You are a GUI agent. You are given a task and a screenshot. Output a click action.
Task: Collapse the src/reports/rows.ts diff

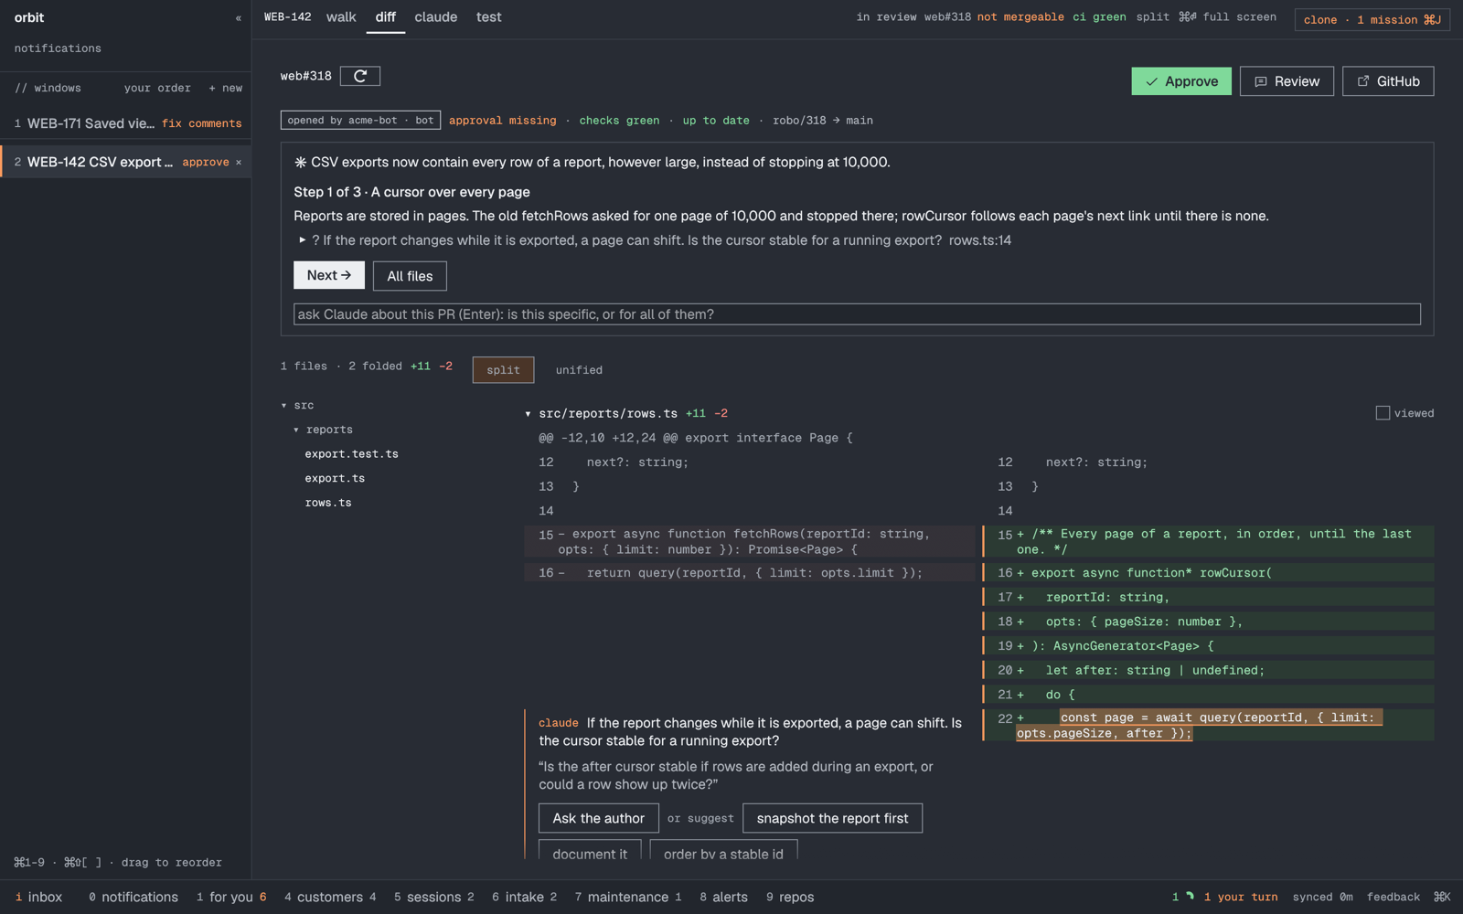(x=529, y=414)
